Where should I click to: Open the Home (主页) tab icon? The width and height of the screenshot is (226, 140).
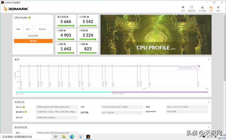click(x=183, y=7)
